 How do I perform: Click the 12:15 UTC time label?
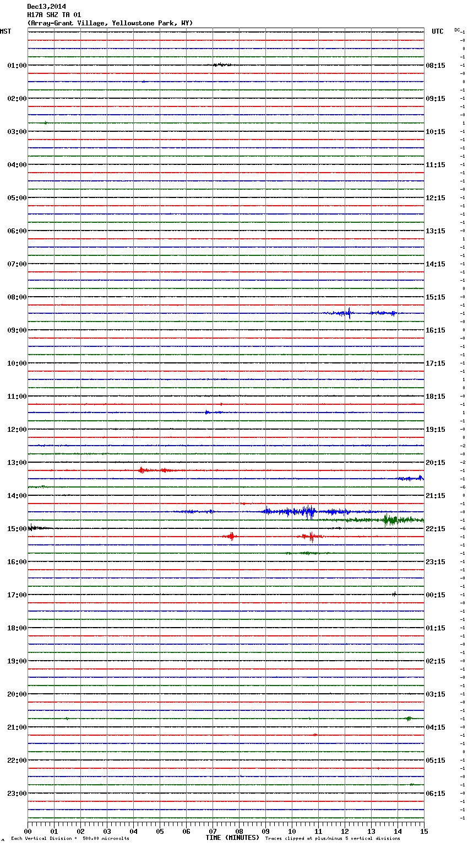pos(436,198)
